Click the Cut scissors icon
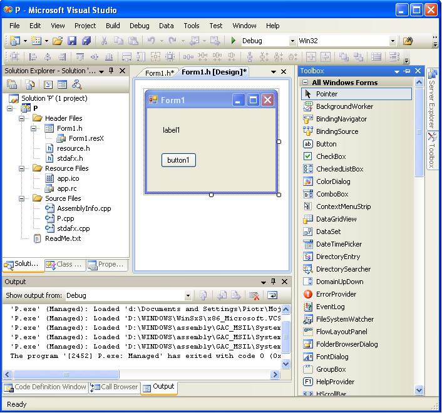The width and height of the screenshot is (442, 413). [104, 41]
